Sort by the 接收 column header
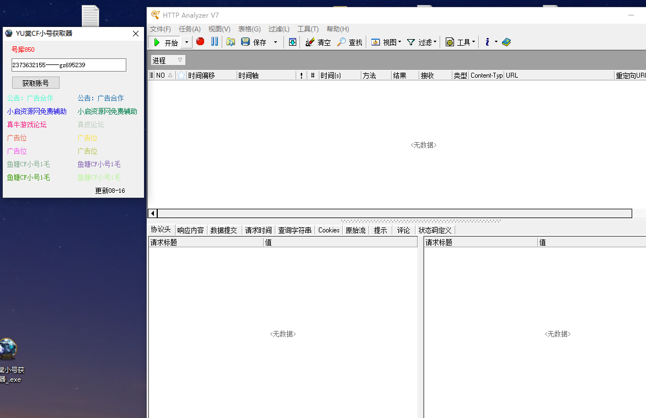The width and height of the screenshot is (646, 418). (435, 75)
